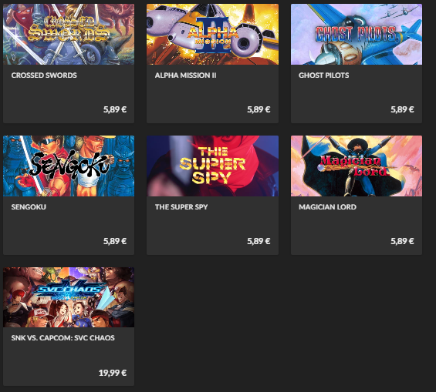Click the 19,99 € price tag
Image resolution: width=436 pixels, height=392 pixels.
point(113,373)
